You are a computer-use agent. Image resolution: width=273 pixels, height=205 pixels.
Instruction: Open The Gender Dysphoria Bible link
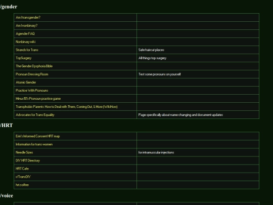(34, 66)
